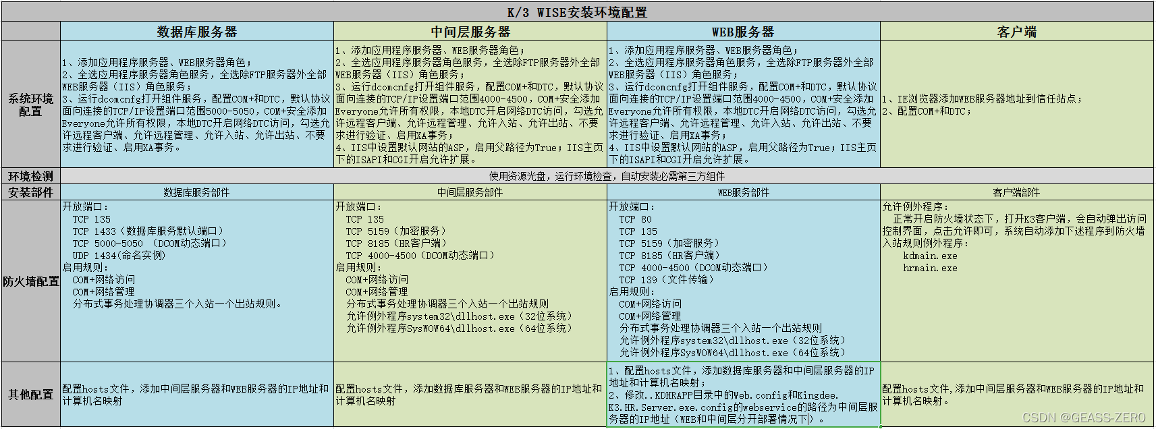Viewport: 1156px width, 429px height.
Task: Select the 防火墙配置 row header
Action: pyautogui.click(x=31, y=281)
